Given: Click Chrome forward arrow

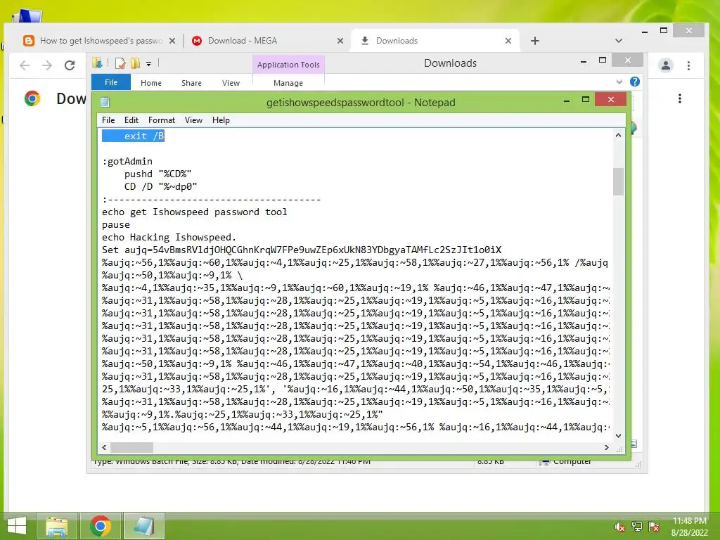Looking at the screenshot, I should (47, 65).
